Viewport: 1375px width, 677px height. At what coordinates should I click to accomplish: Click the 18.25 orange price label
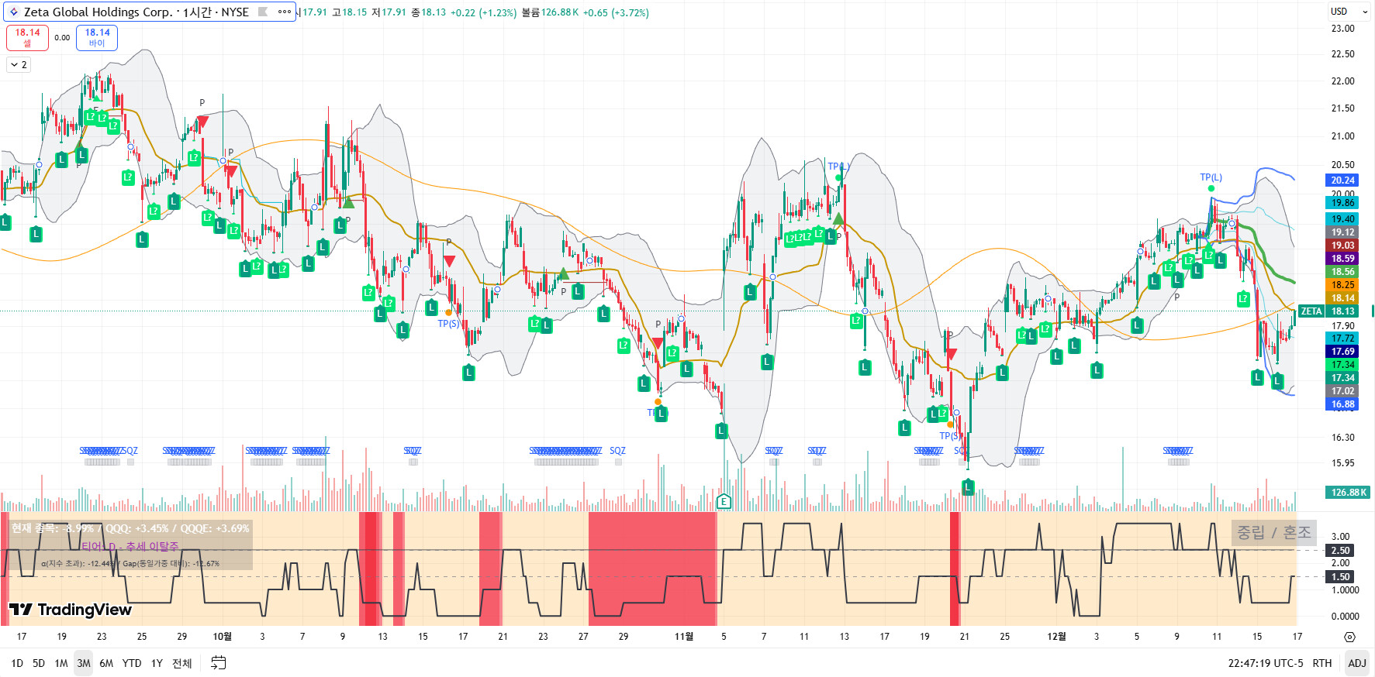click(1342, 285)
